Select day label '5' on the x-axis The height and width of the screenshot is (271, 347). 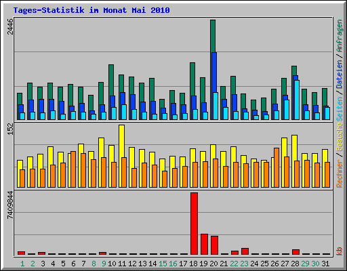63,264
